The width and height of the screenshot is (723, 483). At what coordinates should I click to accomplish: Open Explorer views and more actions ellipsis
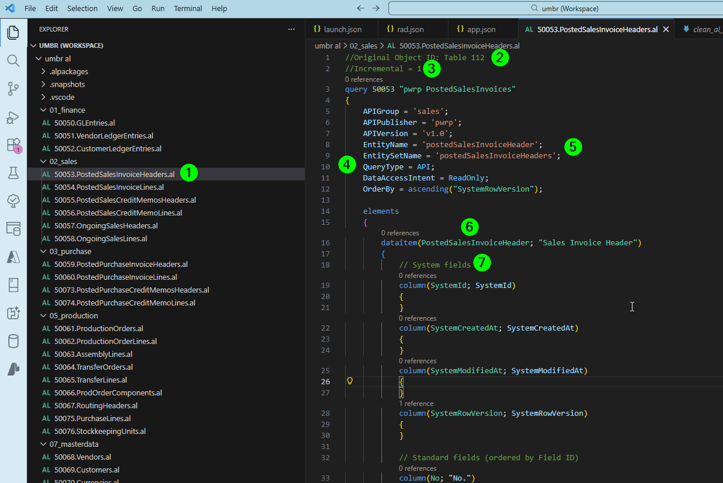pos(291,29)
